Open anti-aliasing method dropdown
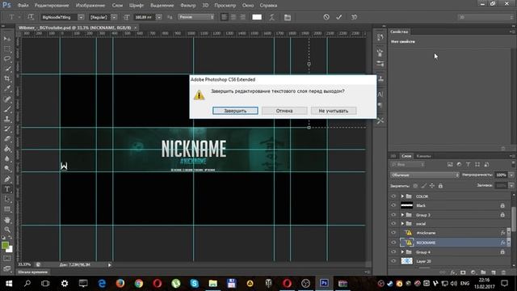Image resolution: width=517 pixels, height=291 pixels. [195, 17]
